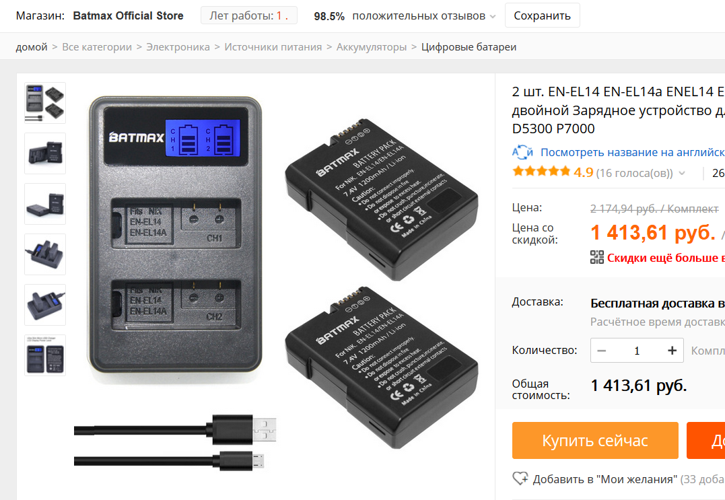Viewport: 725px width, 500px height.
Task: Expand the positive feedback dropdown arrow
Action: [x=493, y=17]
